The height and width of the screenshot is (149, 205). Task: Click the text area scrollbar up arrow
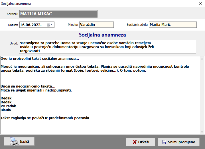(202, 59)
